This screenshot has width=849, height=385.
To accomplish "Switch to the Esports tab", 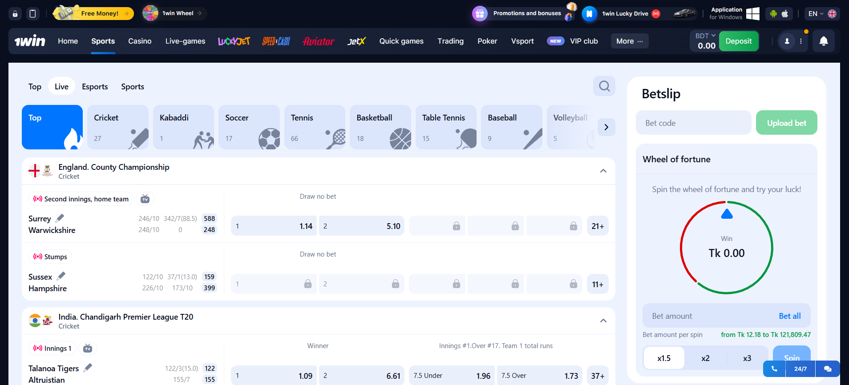I will point(95,87).
